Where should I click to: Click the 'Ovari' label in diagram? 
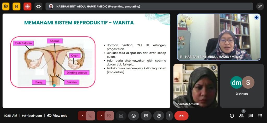[75, 56]
